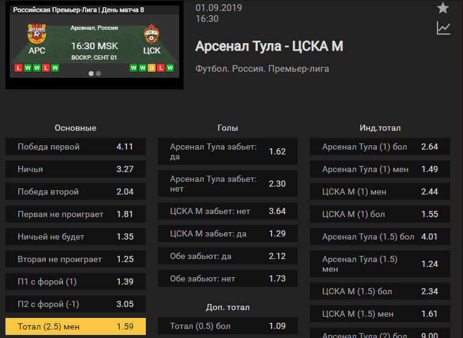Viewport: 463px width, 338px height.
Task: Click the Инд.тотал section header
Action: pos(380,128)
